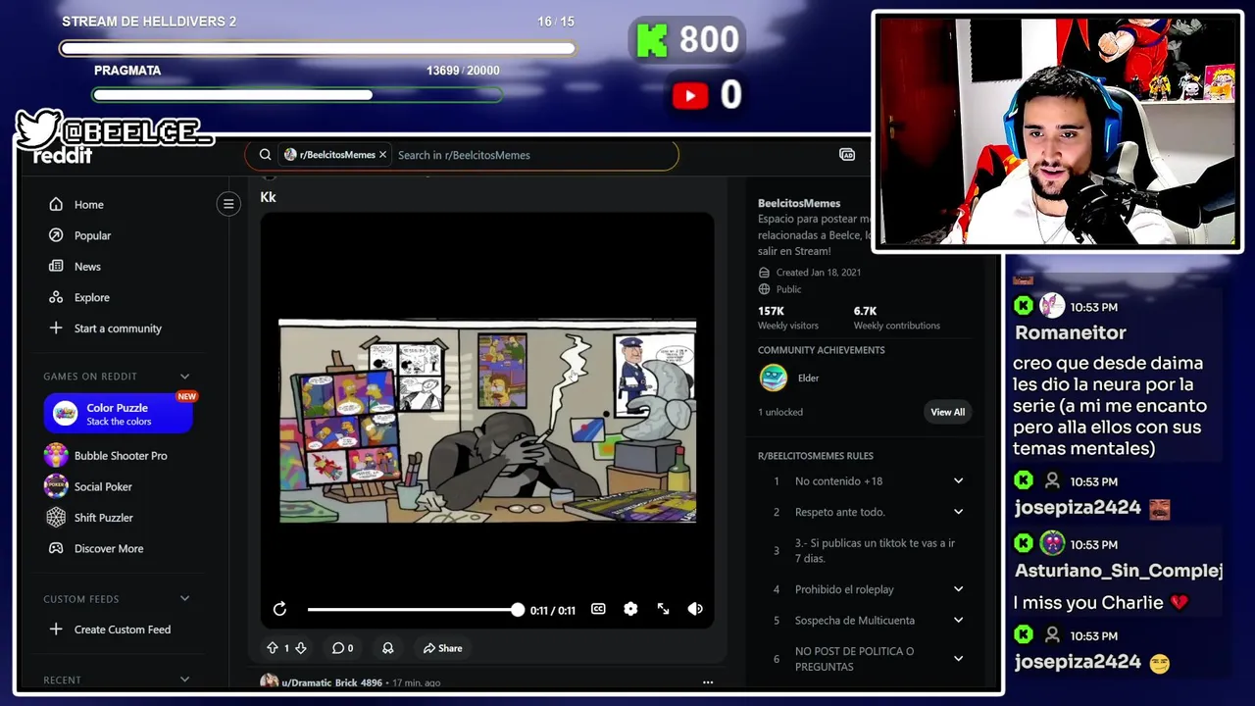Click the advertise icon in Reddit header
Viewport: 1255px width, 706px height.
[847, 155]
